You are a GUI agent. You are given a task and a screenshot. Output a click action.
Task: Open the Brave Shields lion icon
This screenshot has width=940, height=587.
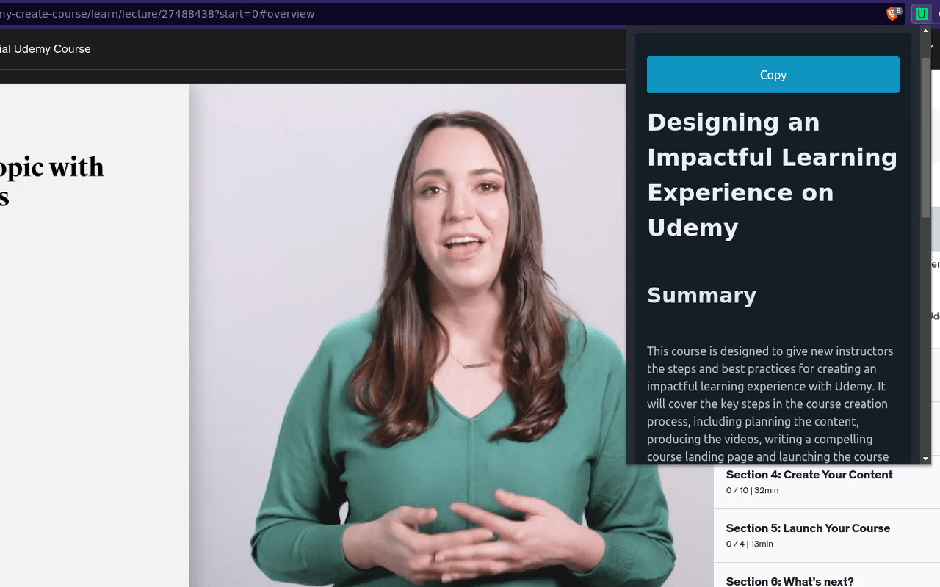894,14
